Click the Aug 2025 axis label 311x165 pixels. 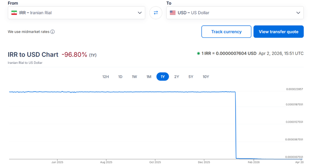106,162
